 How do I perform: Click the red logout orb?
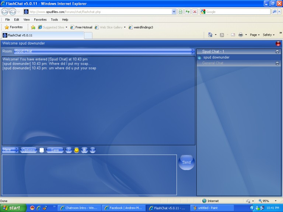click(278, 43)
